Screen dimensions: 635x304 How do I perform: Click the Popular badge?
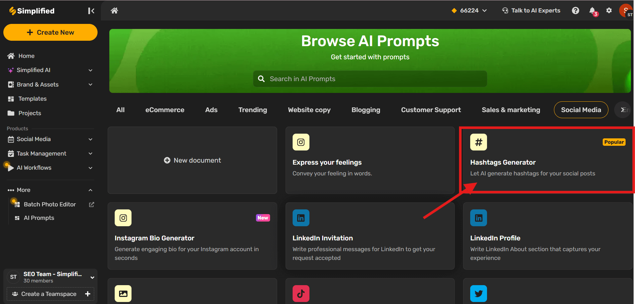(614, 142)
